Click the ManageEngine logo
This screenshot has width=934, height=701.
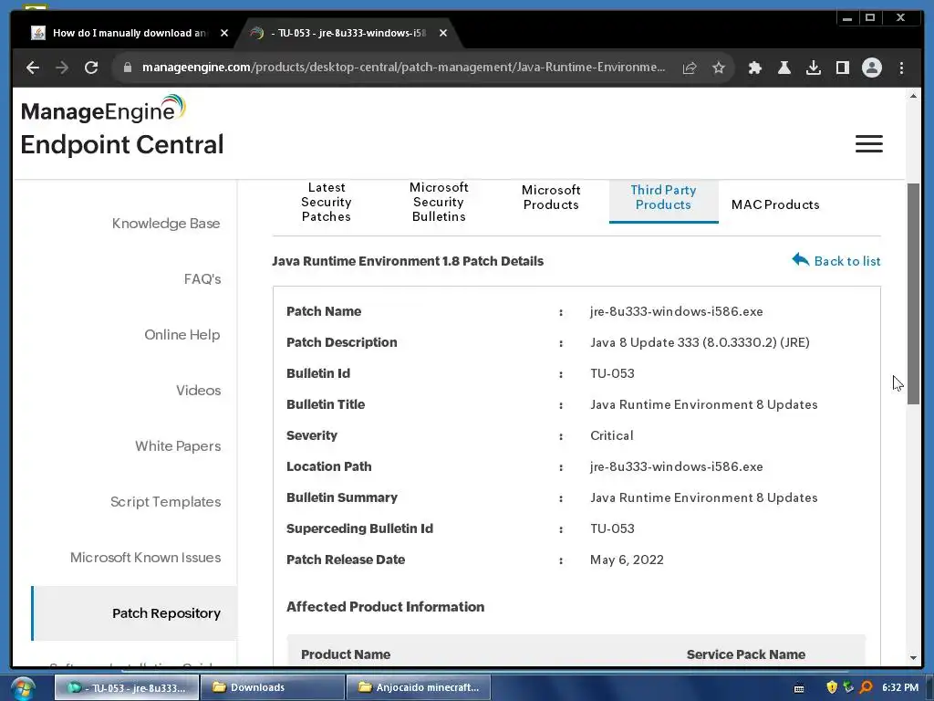[104, 110]
